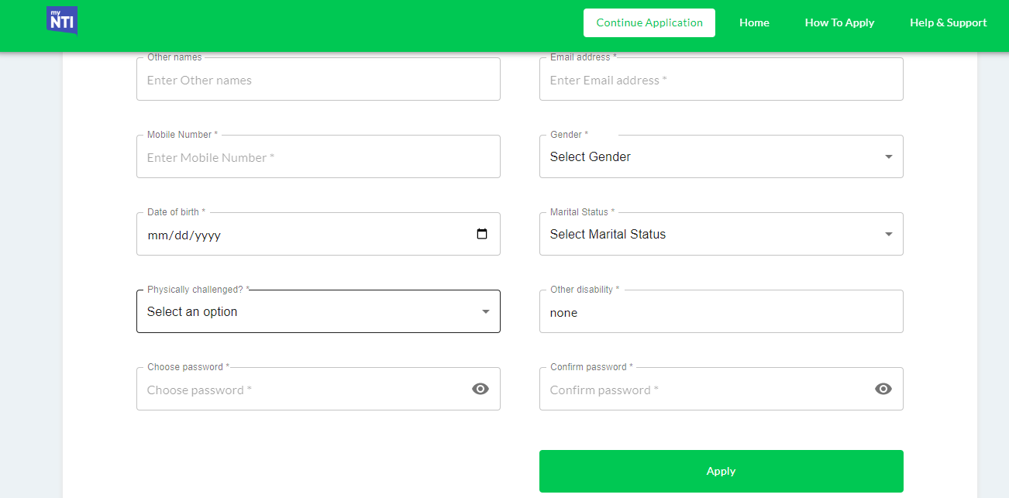Screen dimensions: 1009x498
Task: Focus the Other names input field
Action: (318, 80)
